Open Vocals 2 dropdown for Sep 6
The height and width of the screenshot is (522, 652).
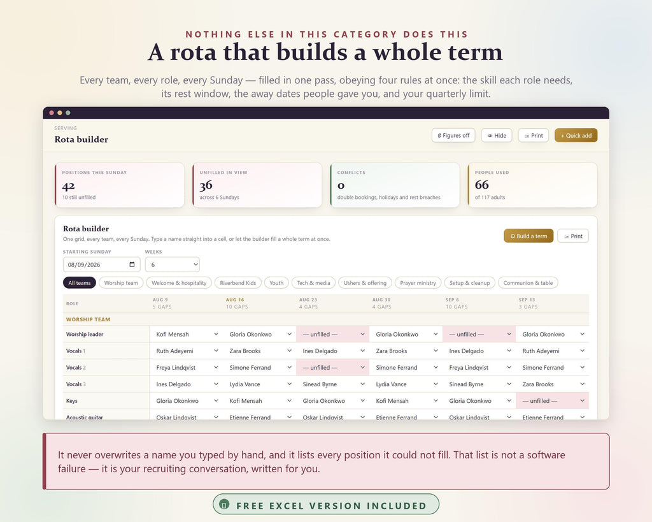point(479,368)
